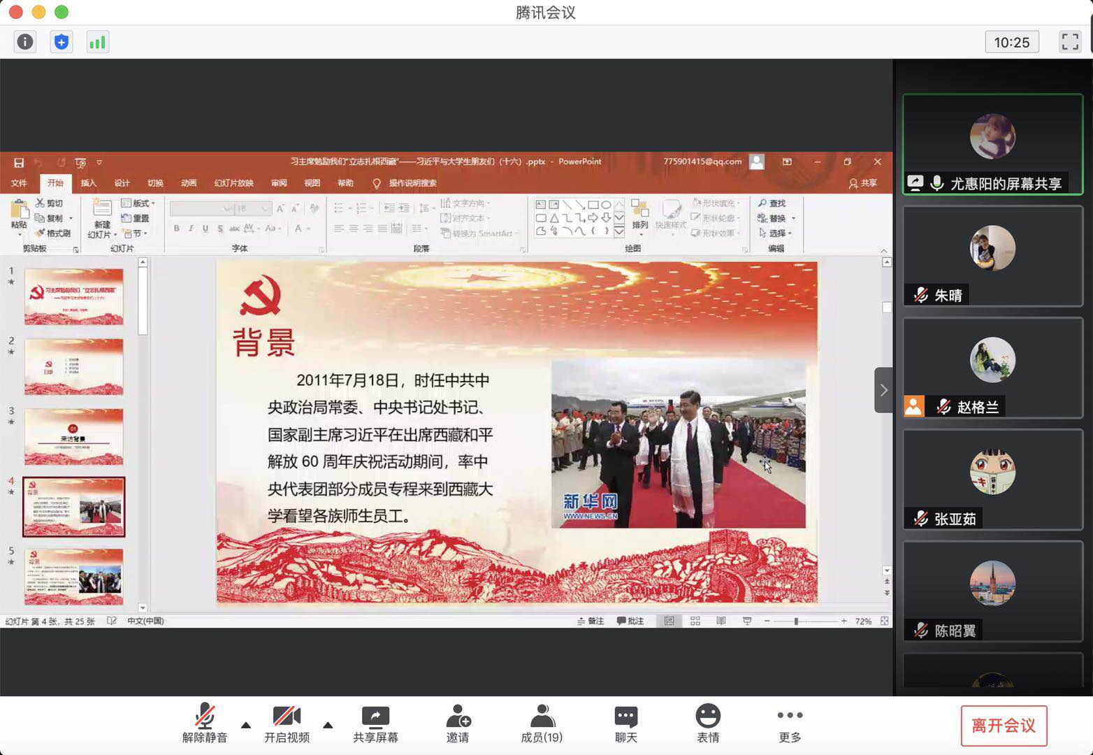1093x755 pixels.
Task: Expand the shapes gallery more arrow
Action: 619,231
